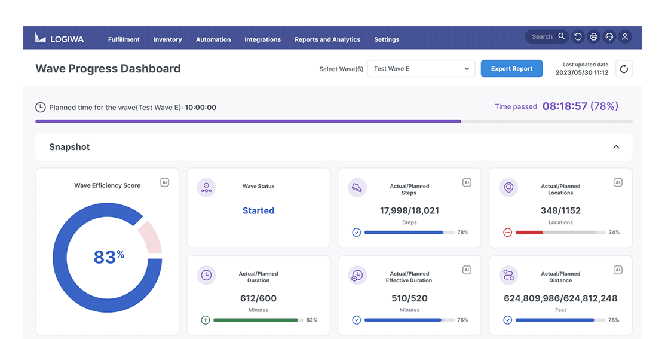
Task: Open the Fulfillment menu
Action: (124, 39)
